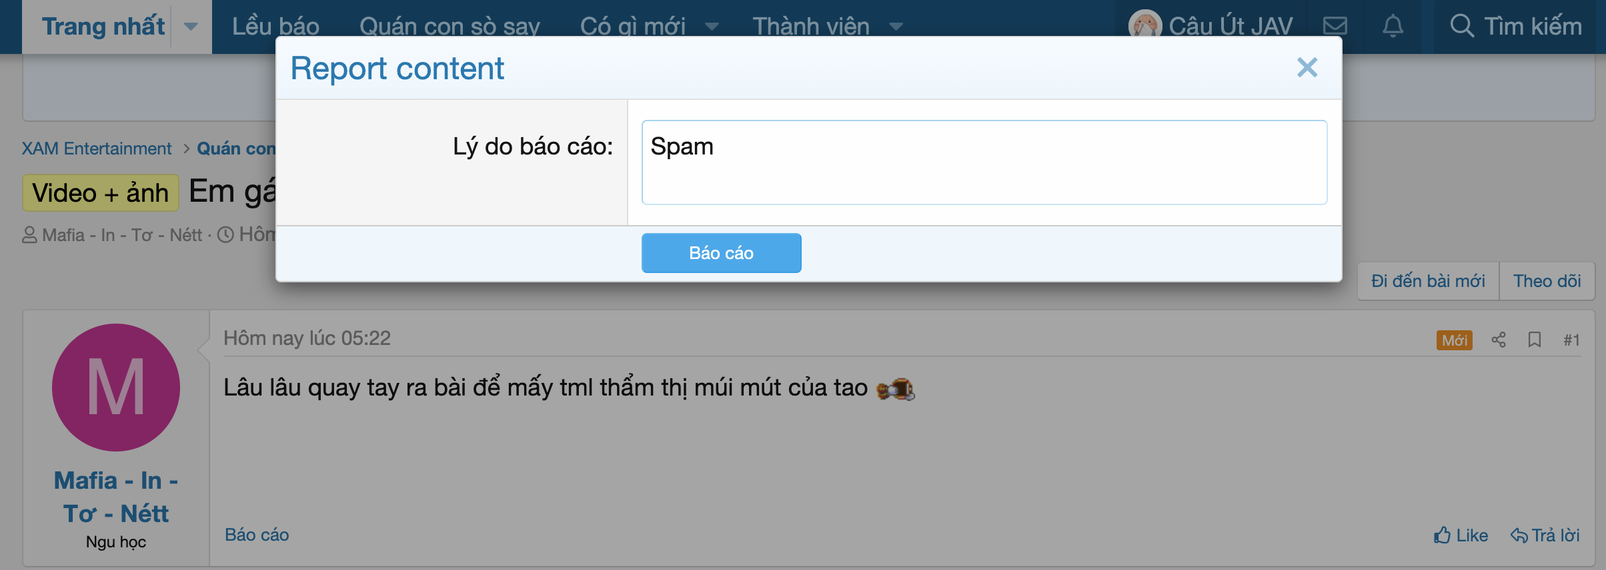
Task: Bookmark the post with the bookmark icon
Action: coord(1535,340)
